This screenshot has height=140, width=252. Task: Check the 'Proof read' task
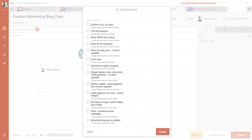click(88, 59)
